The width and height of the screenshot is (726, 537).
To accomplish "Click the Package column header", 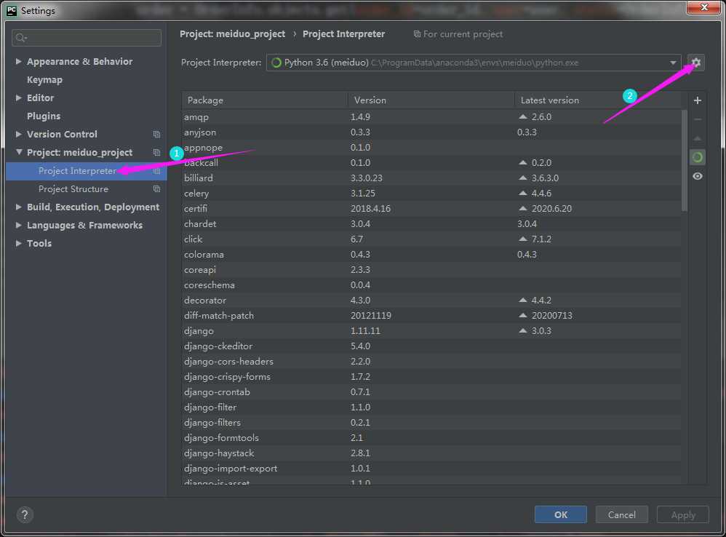I will (x=264, y=100).
